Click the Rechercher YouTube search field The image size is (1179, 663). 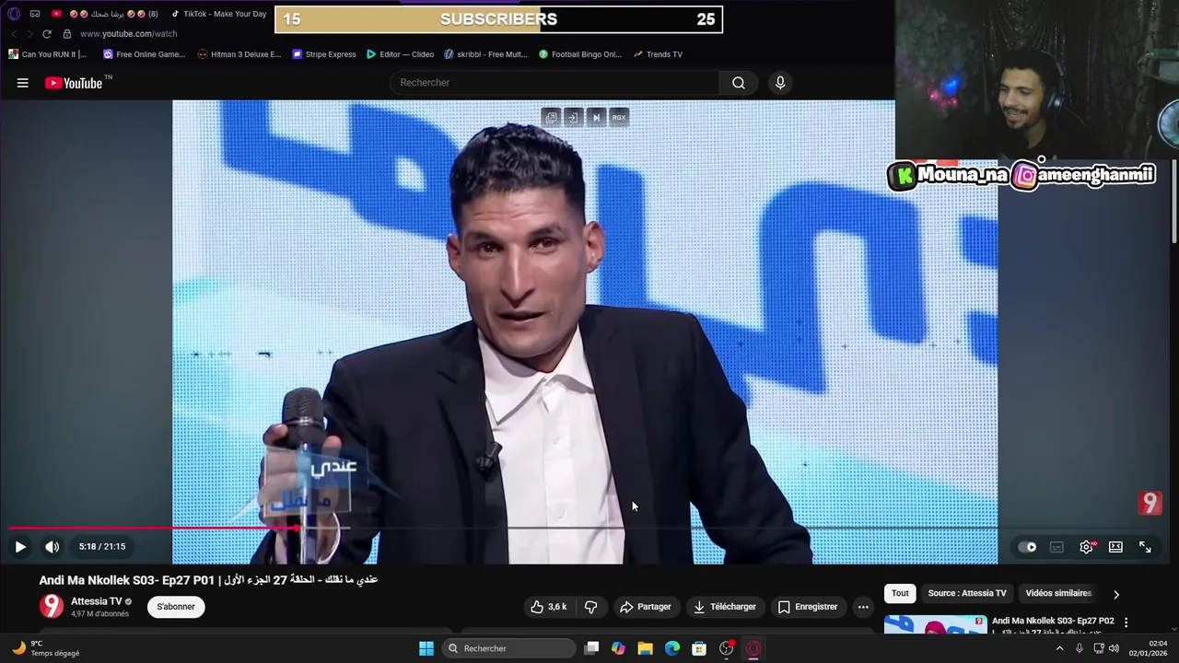[555, 83]
